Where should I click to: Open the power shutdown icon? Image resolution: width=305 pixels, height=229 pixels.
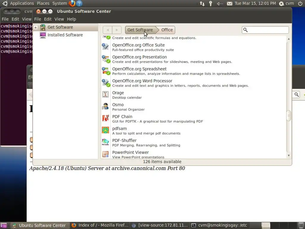click(x=300, y=4)
